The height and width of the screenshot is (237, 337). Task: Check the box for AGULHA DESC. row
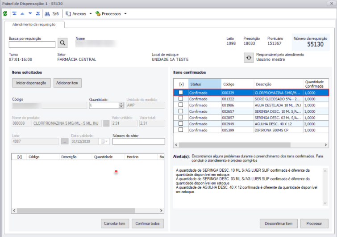pos(181,123)
